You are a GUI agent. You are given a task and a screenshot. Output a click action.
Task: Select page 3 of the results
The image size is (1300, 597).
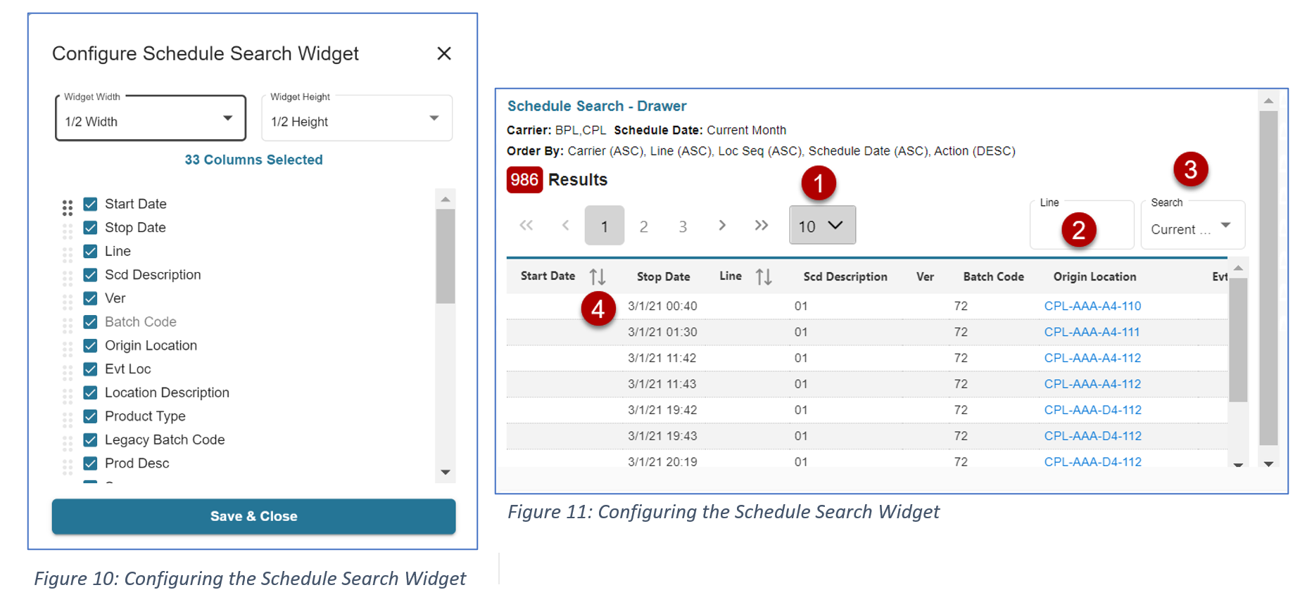(x=683, y=226)
